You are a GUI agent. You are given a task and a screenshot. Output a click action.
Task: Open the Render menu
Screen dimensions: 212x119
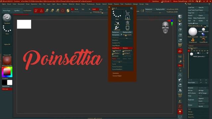[x=98, y=4]
